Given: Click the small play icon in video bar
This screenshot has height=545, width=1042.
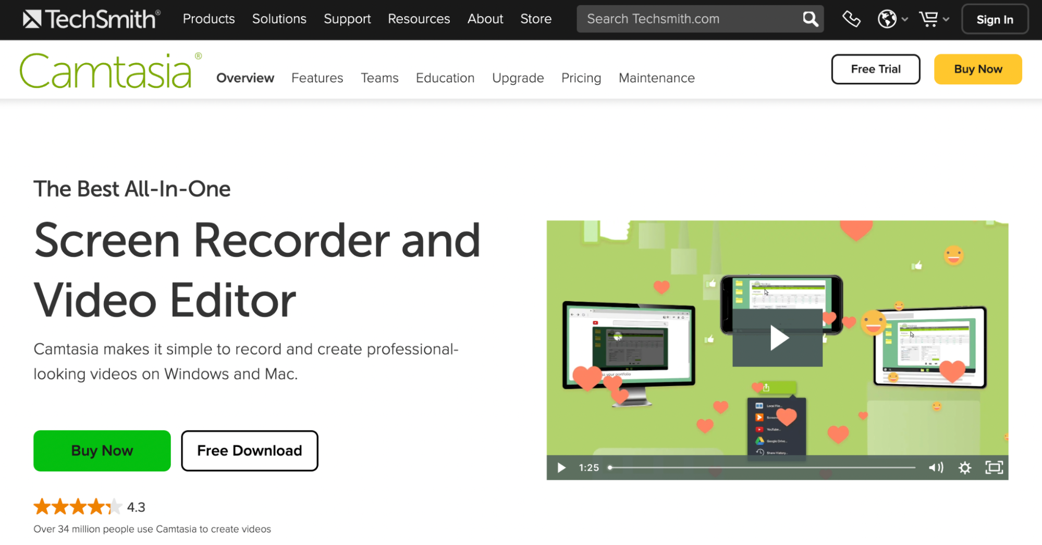Looking at the screenshot, I should (561, 467).
